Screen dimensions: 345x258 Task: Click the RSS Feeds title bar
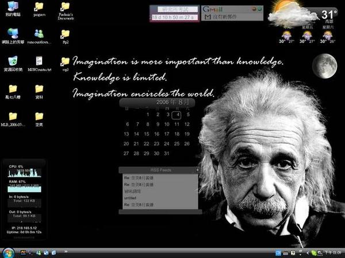(x=160, y=170)
